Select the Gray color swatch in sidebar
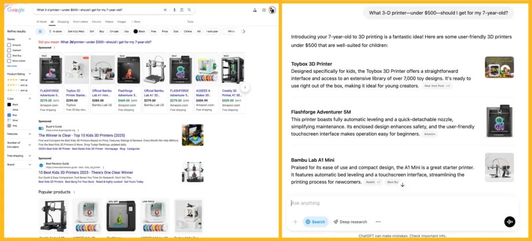The height and width of the screenshot is (241, 532). click(9, 126)
